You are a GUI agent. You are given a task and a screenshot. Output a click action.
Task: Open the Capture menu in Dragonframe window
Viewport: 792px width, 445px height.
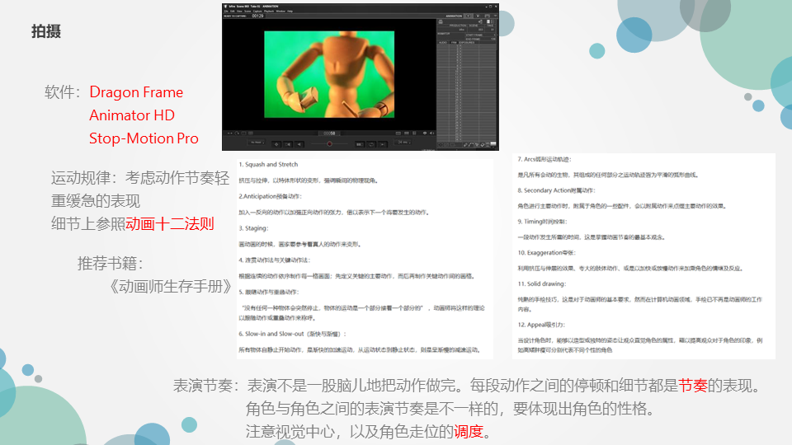[x=257, y=11]
